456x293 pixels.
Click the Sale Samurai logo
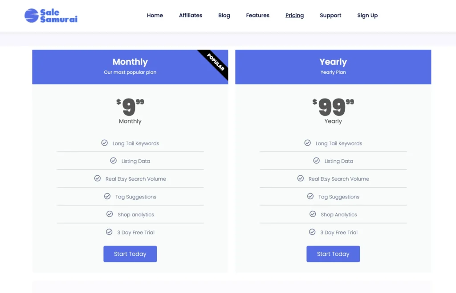coord(51,16)
